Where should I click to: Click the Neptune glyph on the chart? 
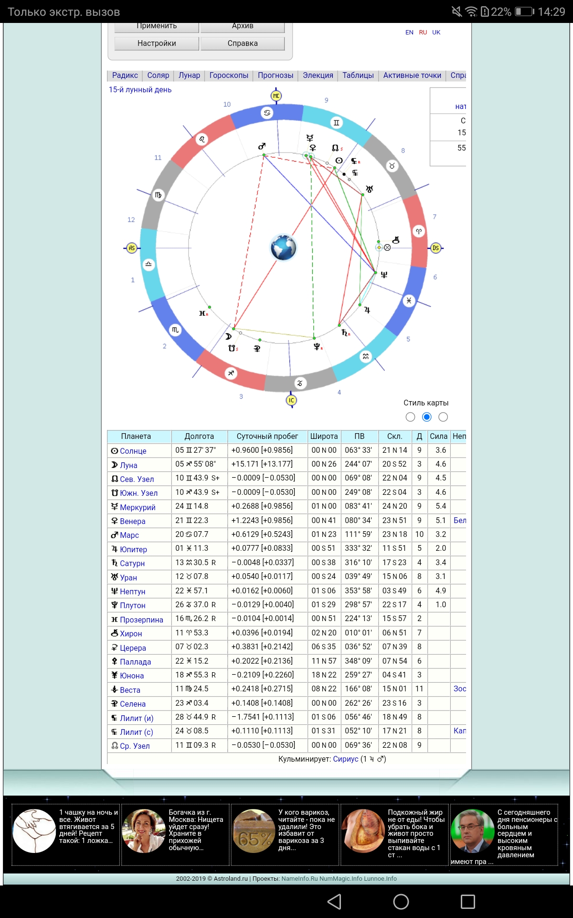(x=384, y=274)
